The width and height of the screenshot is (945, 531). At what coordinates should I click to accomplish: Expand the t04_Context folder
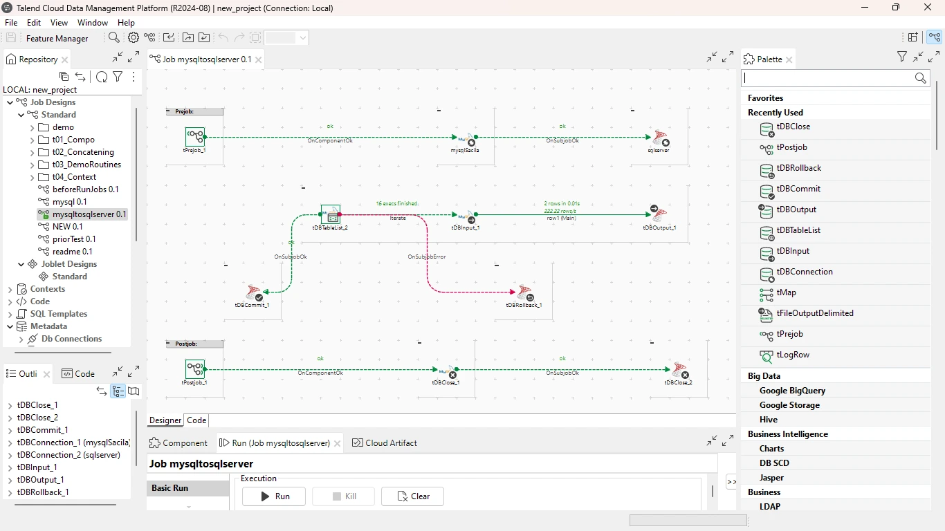click(x=32, y=177)
